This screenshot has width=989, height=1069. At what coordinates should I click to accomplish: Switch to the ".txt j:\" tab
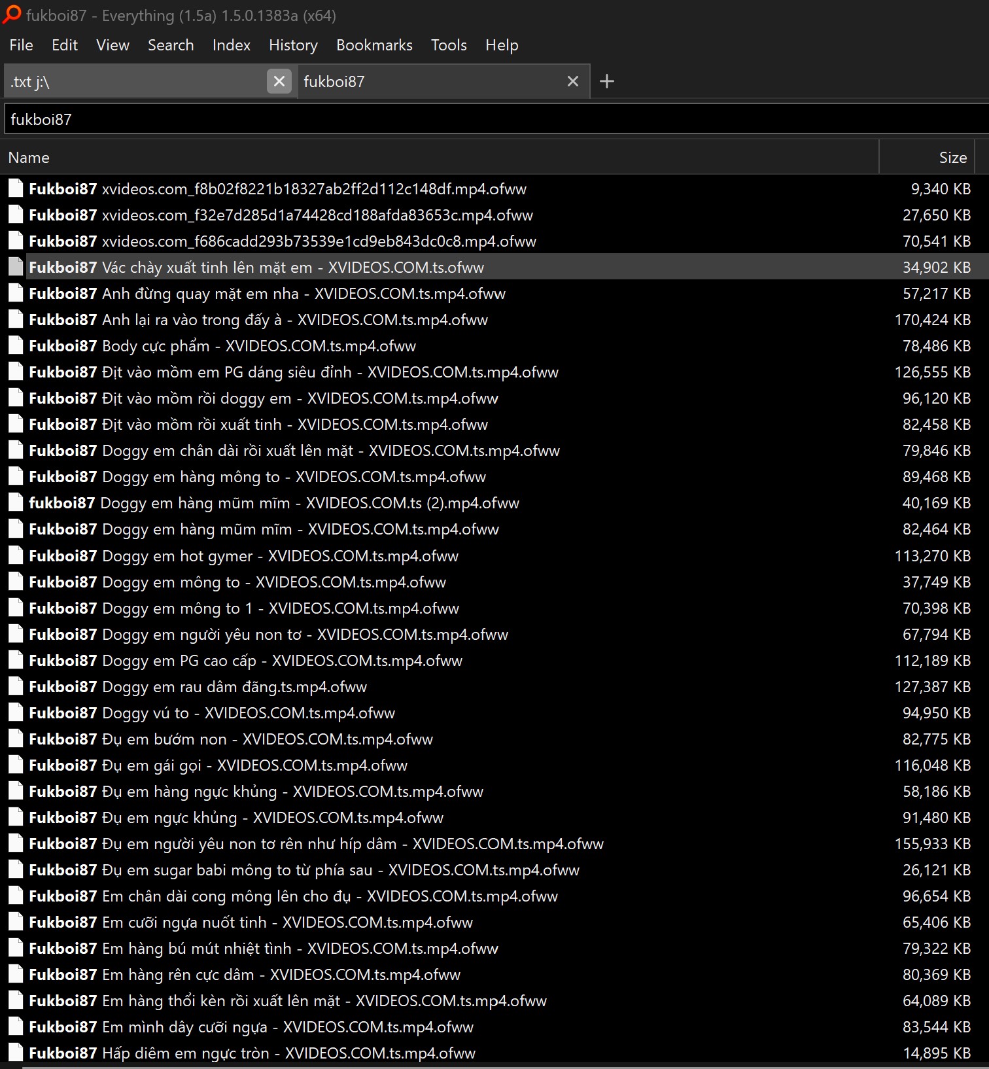coord(131,82)
